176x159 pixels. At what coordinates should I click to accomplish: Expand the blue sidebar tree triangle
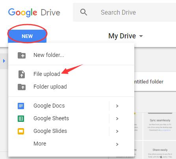pos(4,61)
